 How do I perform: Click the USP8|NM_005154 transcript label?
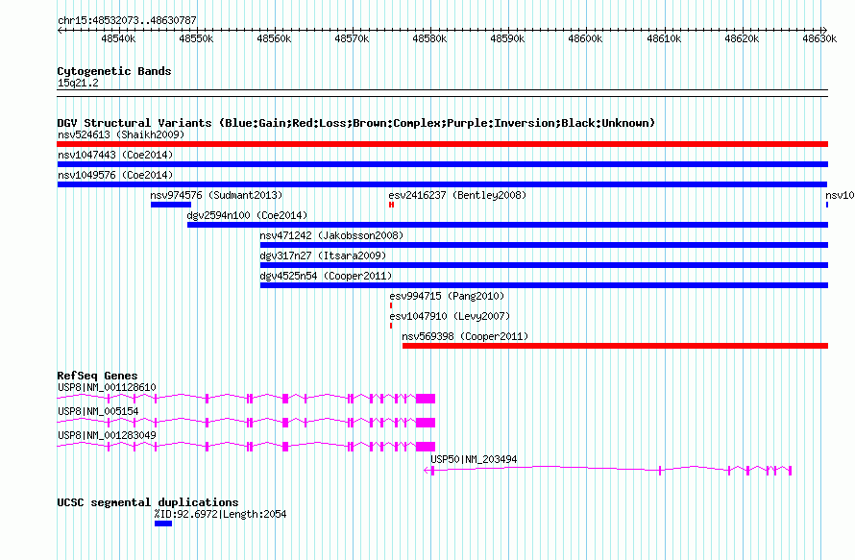tap(98, 411)
